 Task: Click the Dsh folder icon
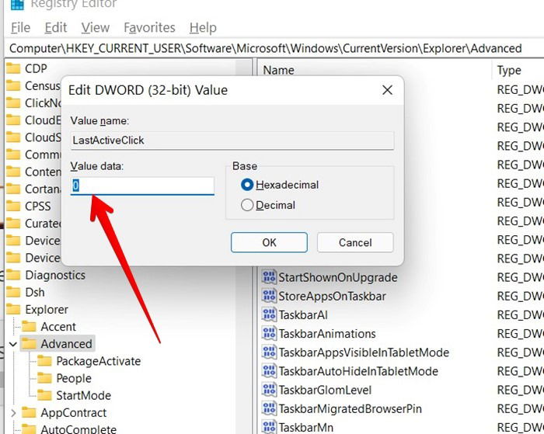[13, 292]
